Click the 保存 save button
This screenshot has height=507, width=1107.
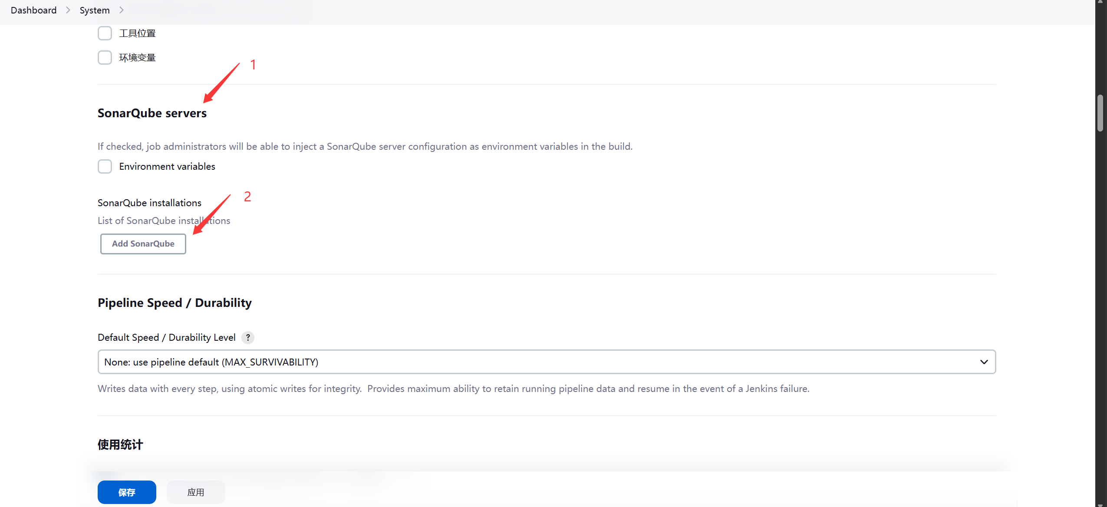click(127, 492)
